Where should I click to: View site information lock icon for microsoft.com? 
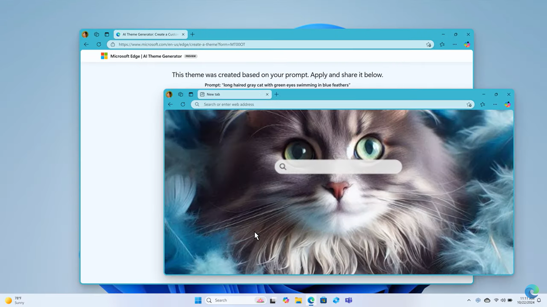(x=113, y=45)
